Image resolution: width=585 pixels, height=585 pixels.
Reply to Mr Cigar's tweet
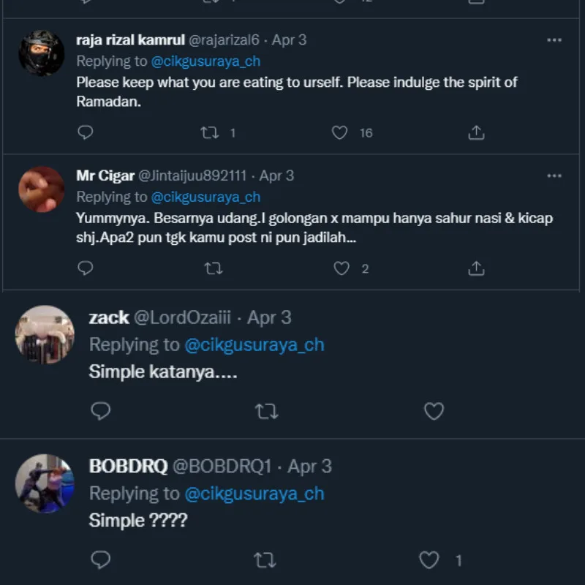[86, 268]
